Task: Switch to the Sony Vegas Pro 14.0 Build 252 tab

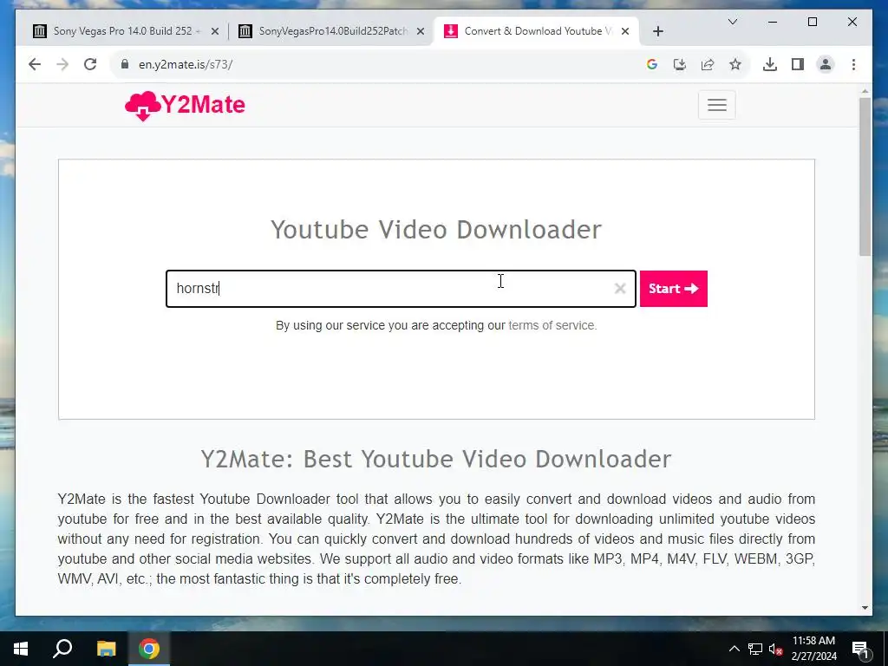Action: coord(125,31)
